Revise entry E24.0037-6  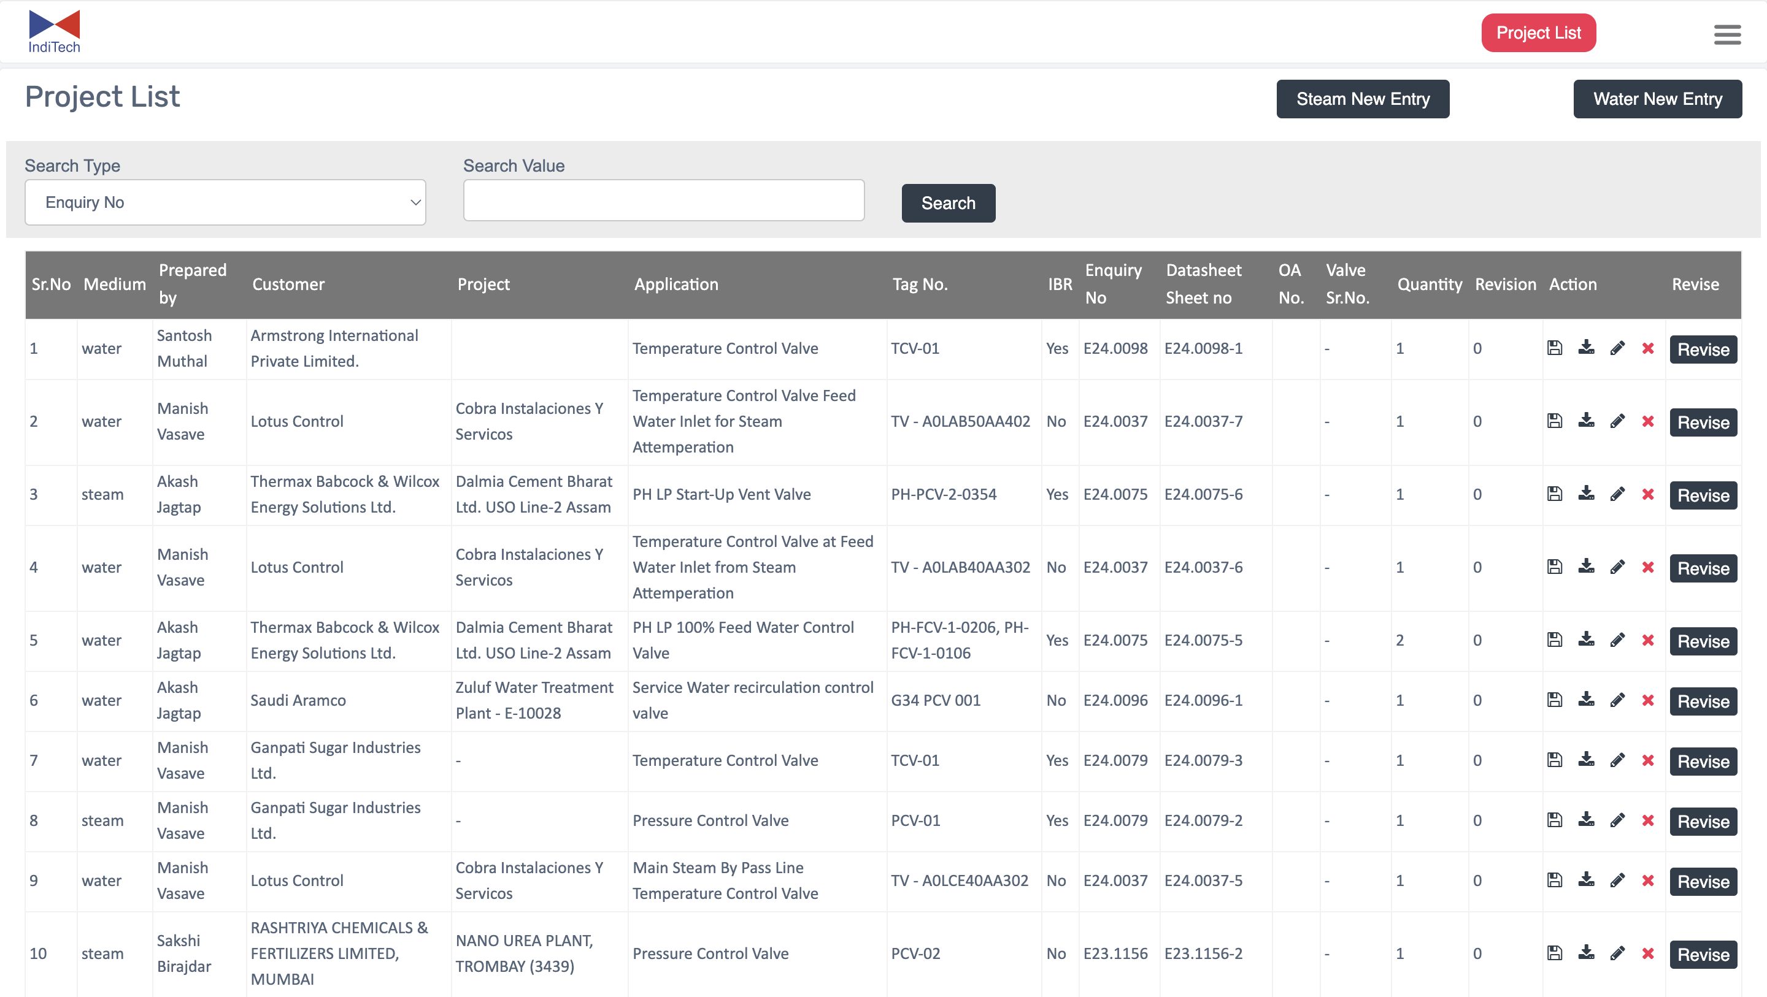tap(1703, 568)
